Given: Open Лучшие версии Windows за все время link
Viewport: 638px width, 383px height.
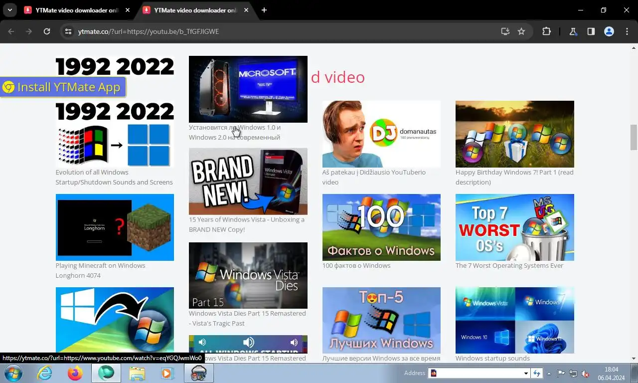Looking at the screenshot, I should coord(381,358).
